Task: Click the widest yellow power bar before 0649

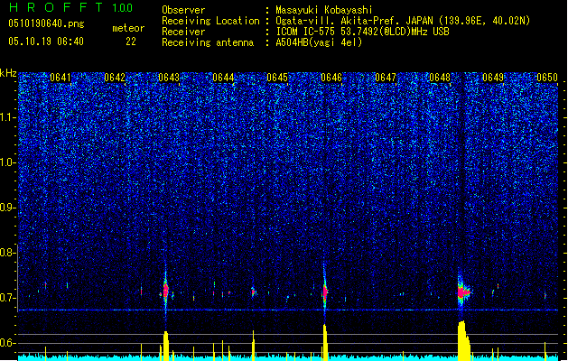Action: pyautogui.click(x=463, y=340)
